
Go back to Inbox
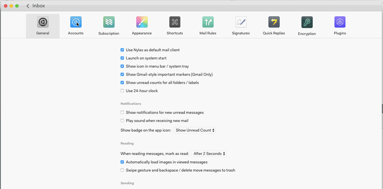coord(36,6)
